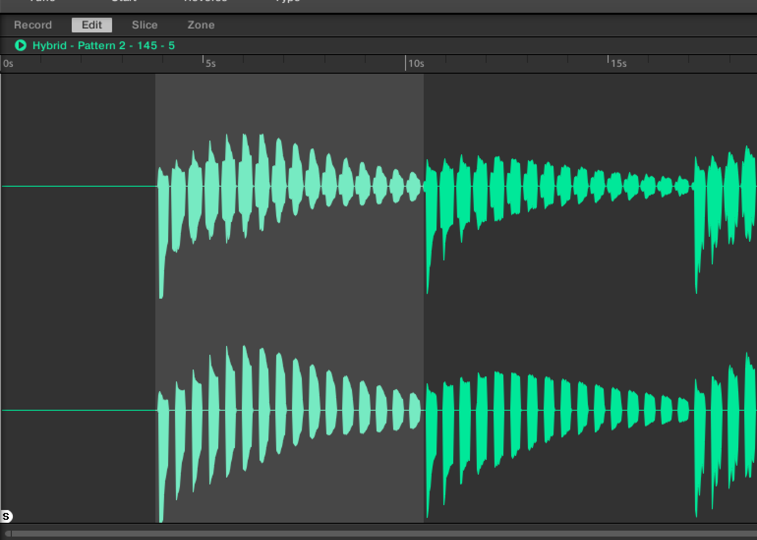Select the S start marker
This screenshot has width=757, height=540.
[x=6, y=516]
